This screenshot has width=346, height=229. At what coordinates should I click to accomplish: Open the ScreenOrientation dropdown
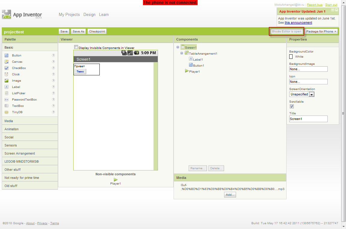(x=302, y=94)
